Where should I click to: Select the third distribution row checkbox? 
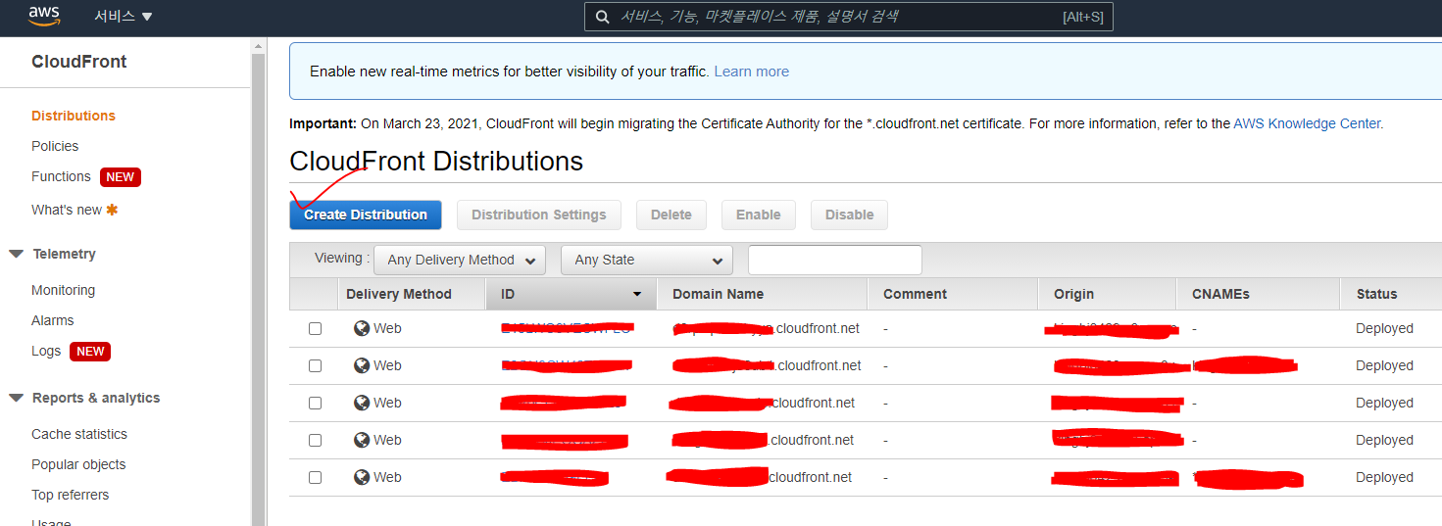pyautogui.click(x=315, y=403)
